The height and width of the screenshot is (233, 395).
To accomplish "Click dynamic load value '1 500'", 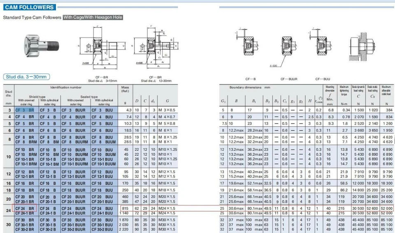I will click(359, 110).
